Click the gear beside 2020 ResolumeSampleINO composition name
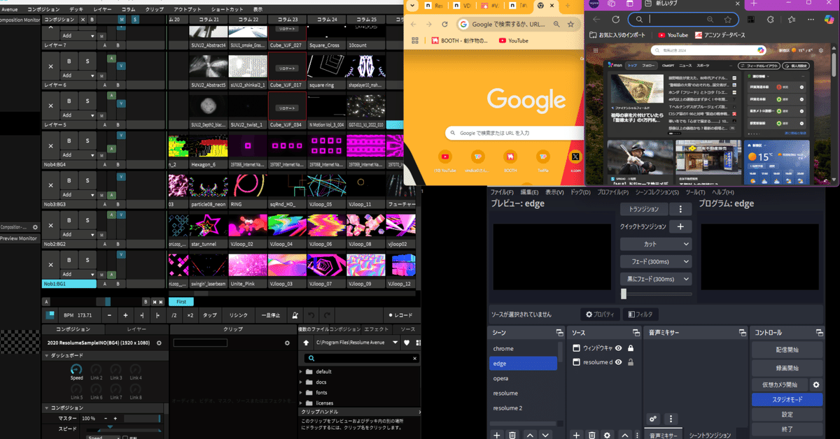The image size is (840, 439). [159, 343]
